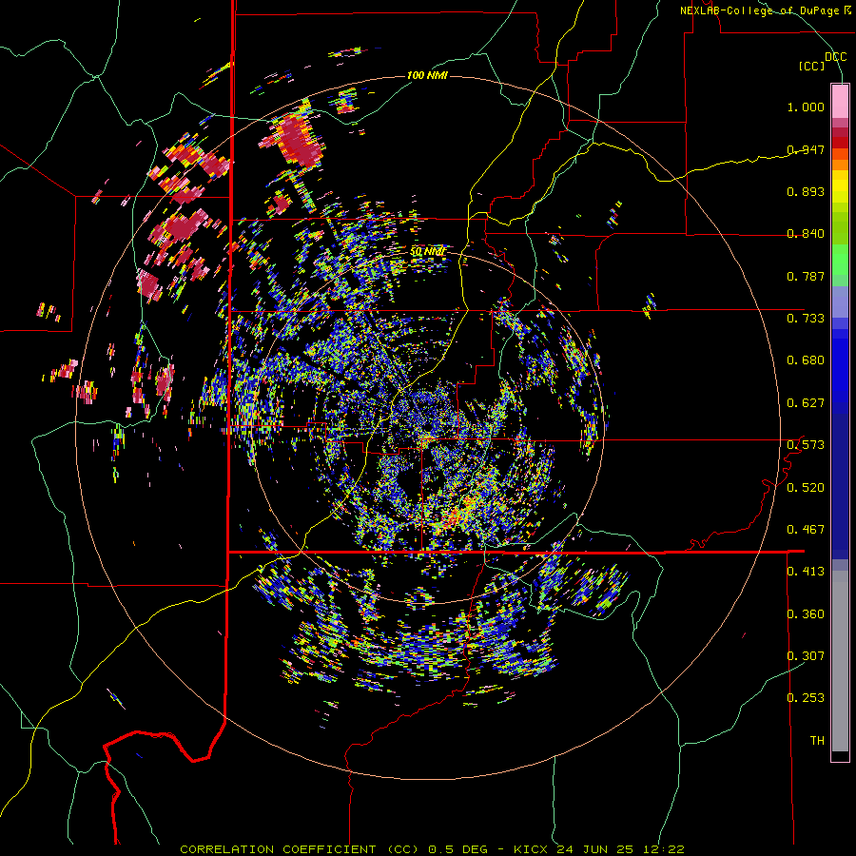This screenshot has height=856, width=856.
Task: Click the gray lower section of color bar
Action: (840, 661)
